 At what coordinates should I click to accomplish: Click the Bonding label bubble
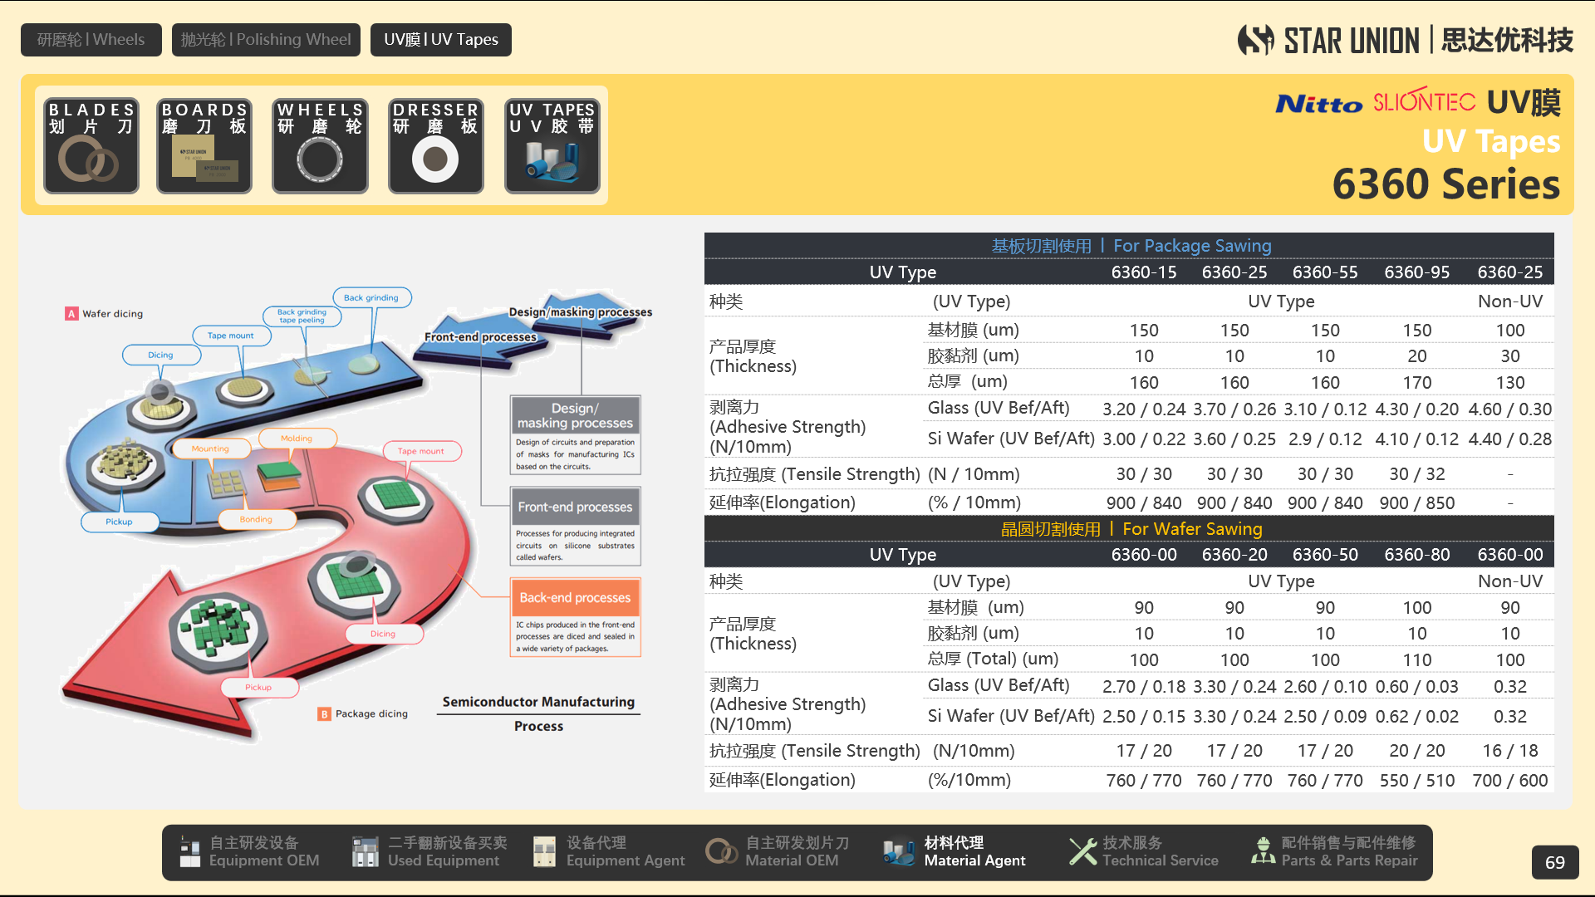256,519
